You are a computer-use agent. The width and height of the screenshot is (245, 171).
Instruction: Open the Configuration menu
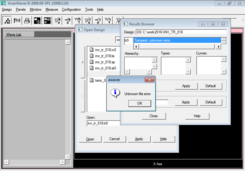pyautogui.click(x=71, y=9)
